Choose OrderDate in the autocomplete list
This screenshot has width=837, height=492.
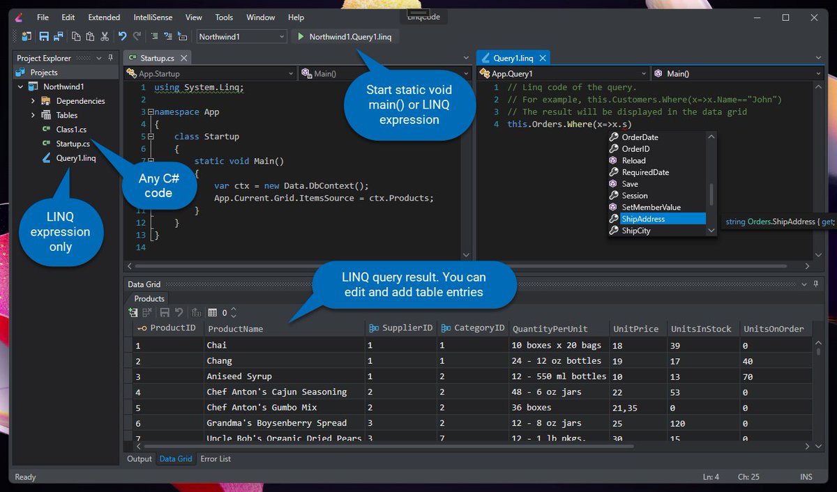[656, 137]
